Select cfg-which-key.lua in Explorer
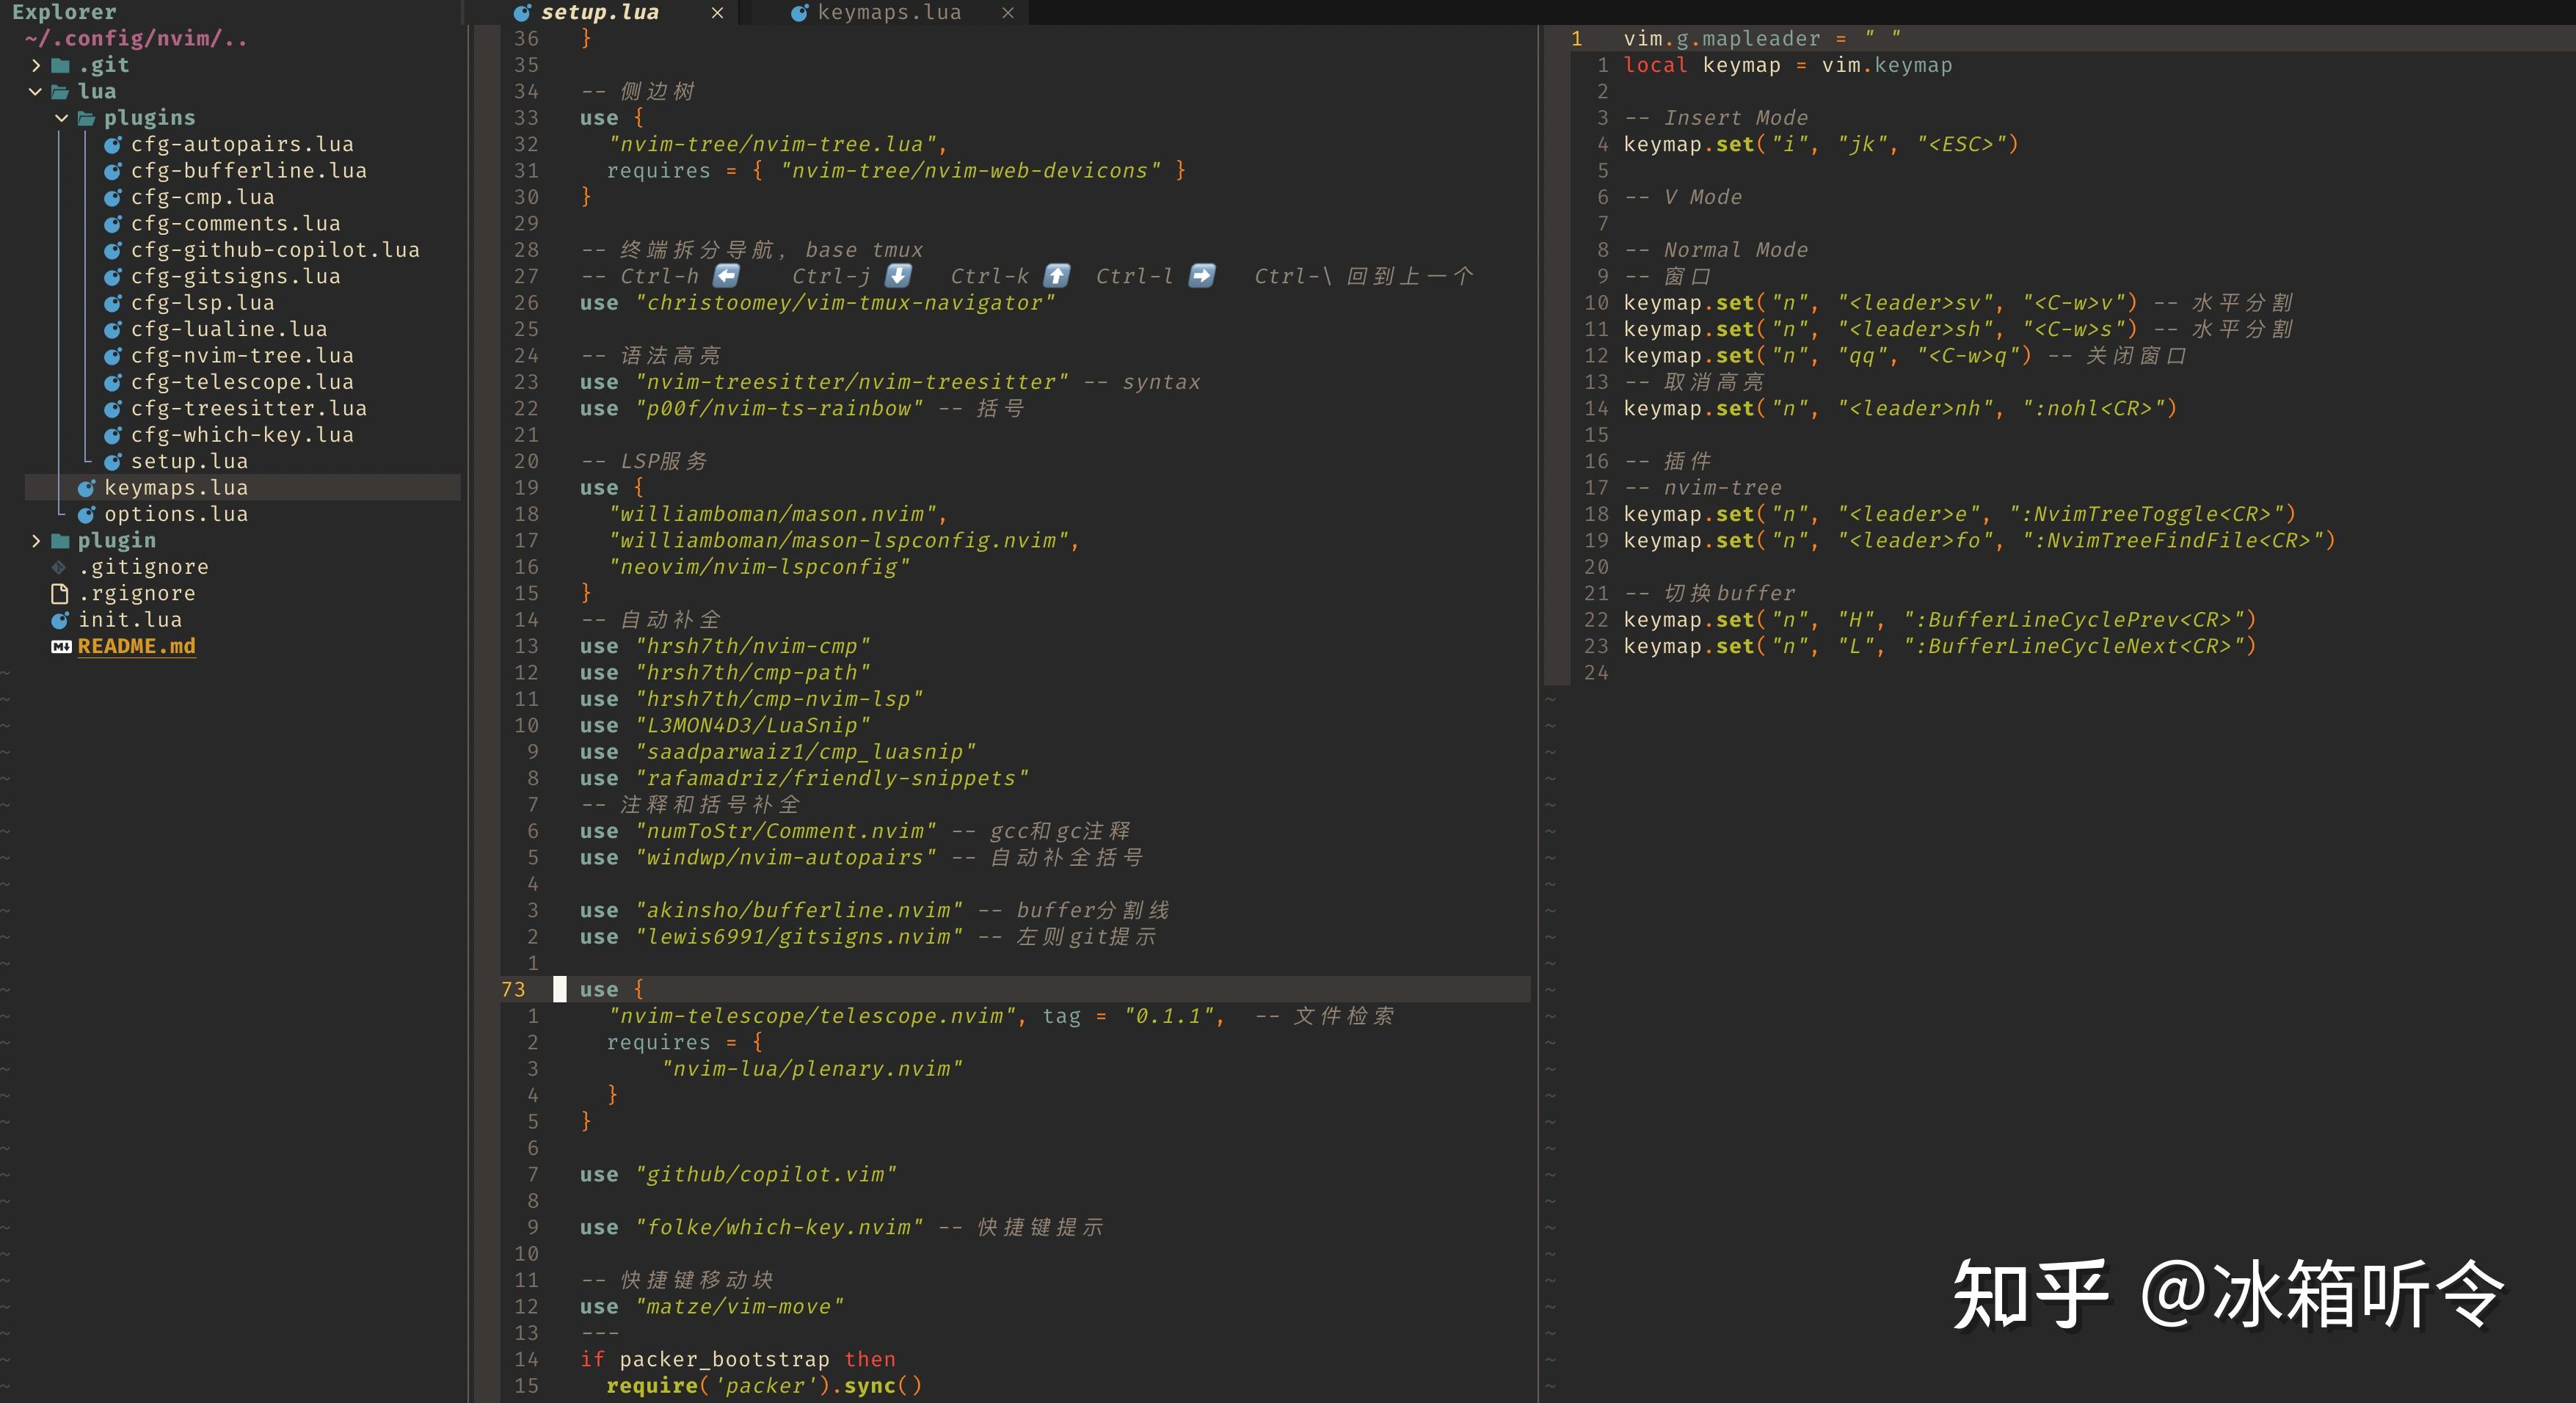This screenshot has width=2576, height=1403. click(x=242, y=434)
